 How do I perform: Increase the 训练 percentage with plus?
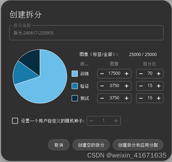coord(159,74)
